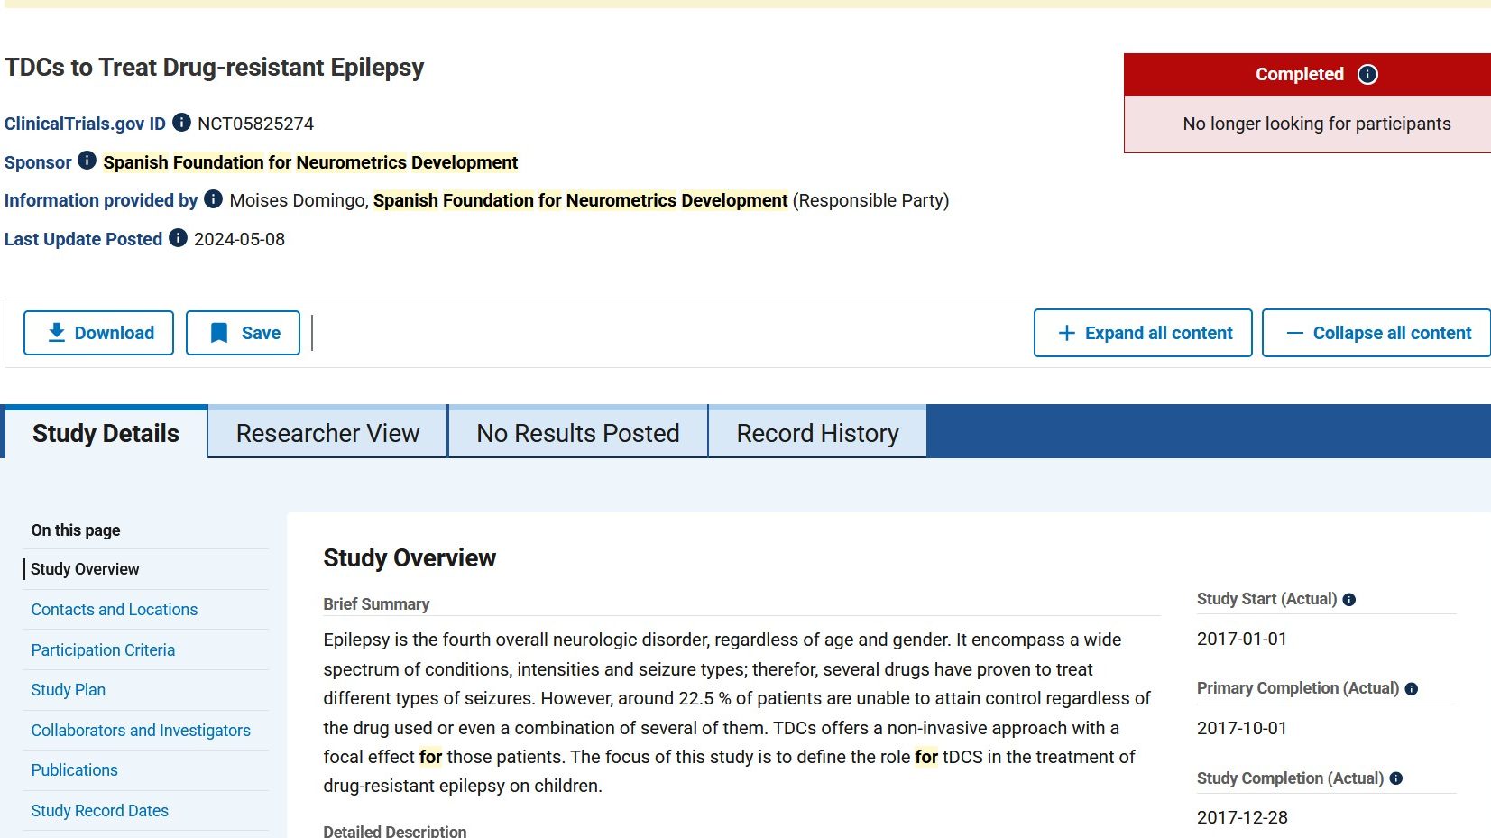Expand all content sections
The height and width of the screenshot is (838, 1491).
[1143, 333]
